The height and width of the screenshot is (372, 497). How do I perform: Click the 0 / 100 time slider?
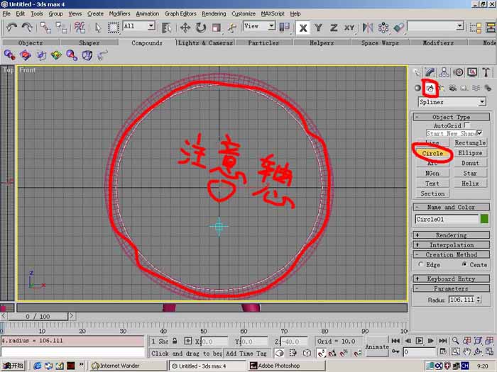coord(38,316)
